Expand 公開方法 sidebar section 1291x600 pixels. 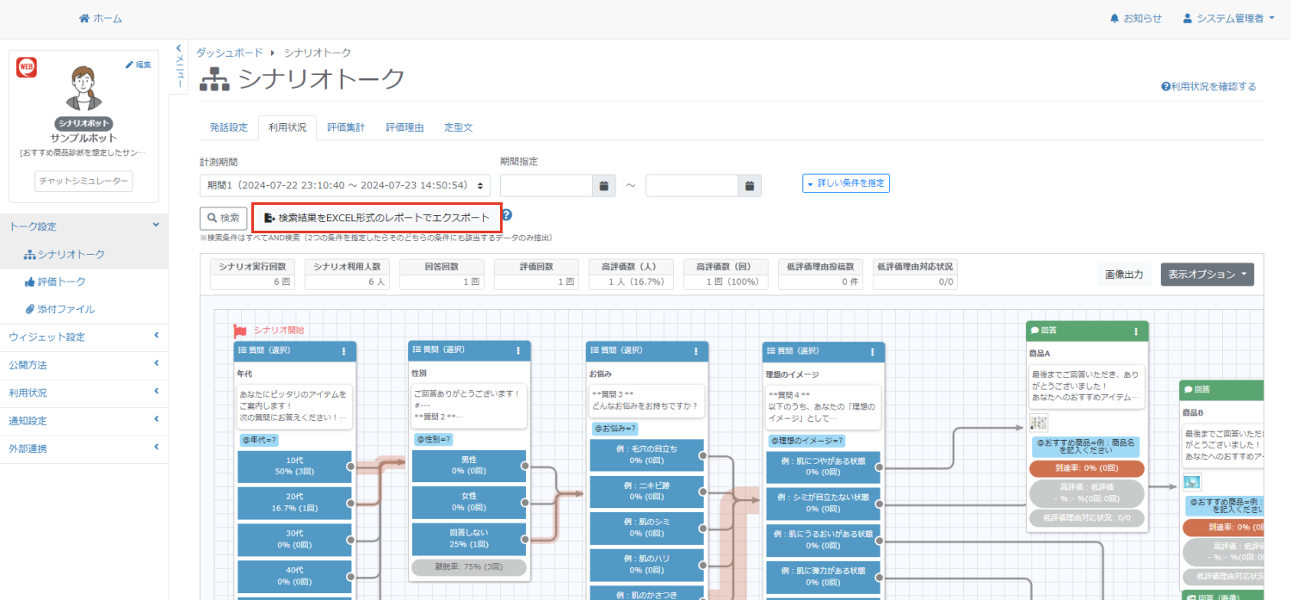coord(83,364)
